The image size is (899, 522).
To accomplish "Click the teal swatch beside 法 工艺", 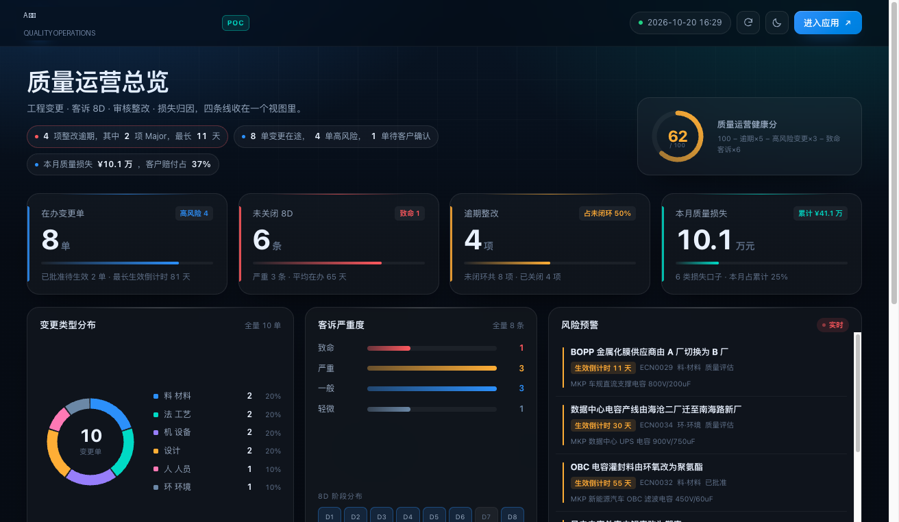I will click(x=156, y=414).
